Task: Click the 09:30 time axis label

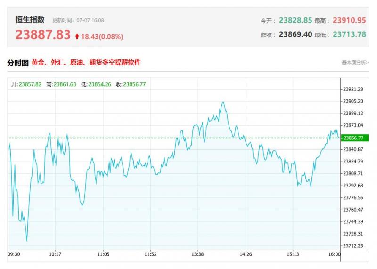Action: pos(14,254)
